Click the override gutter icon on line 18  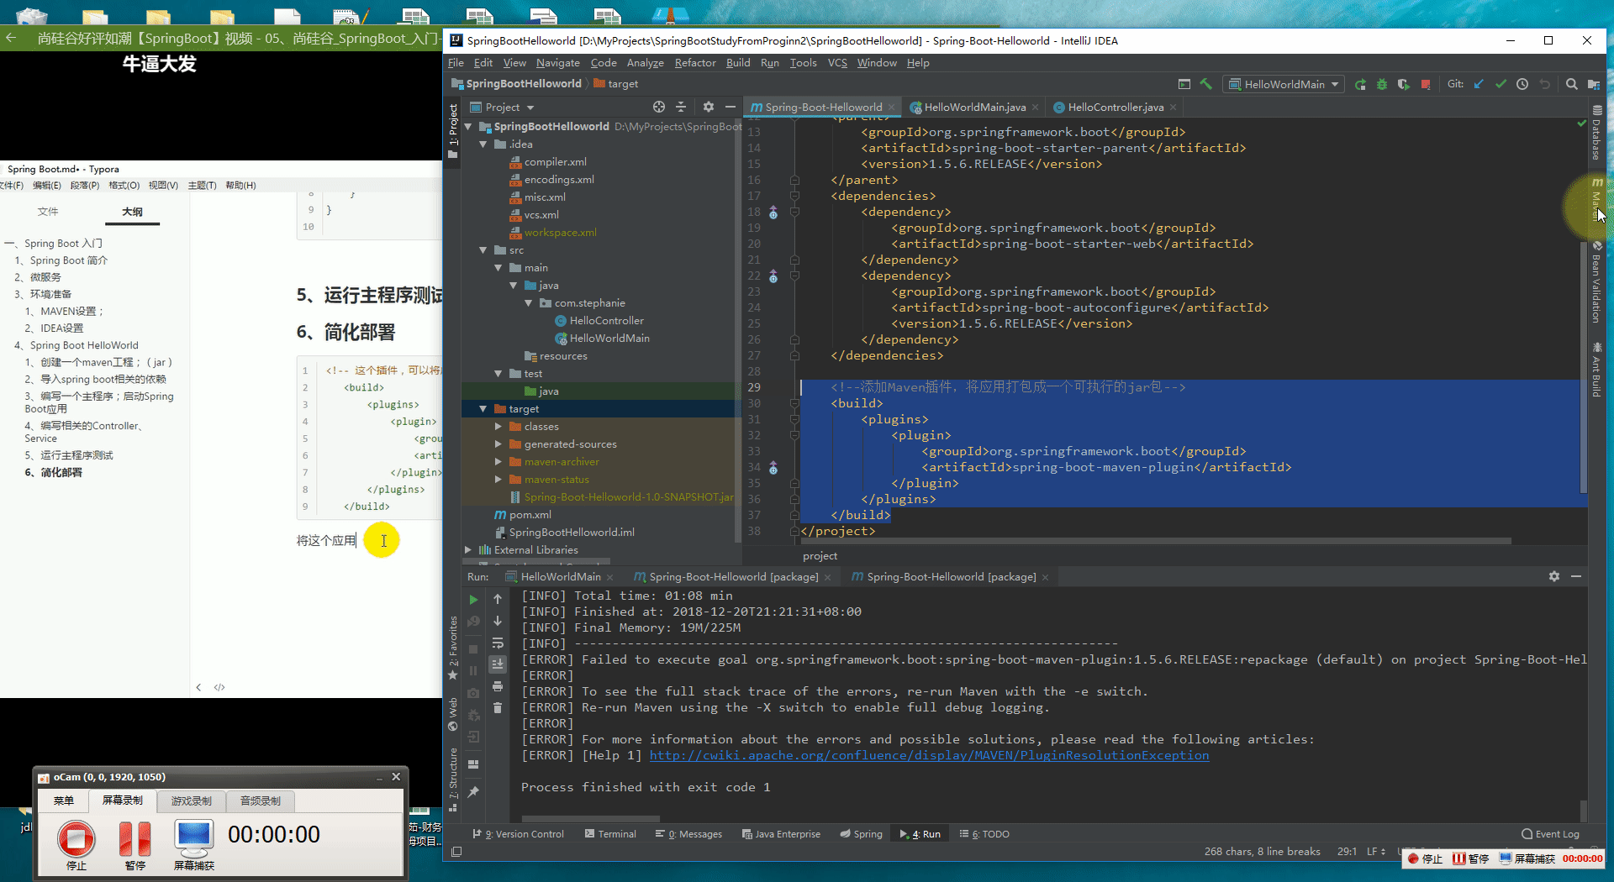(x=773, y=213)
